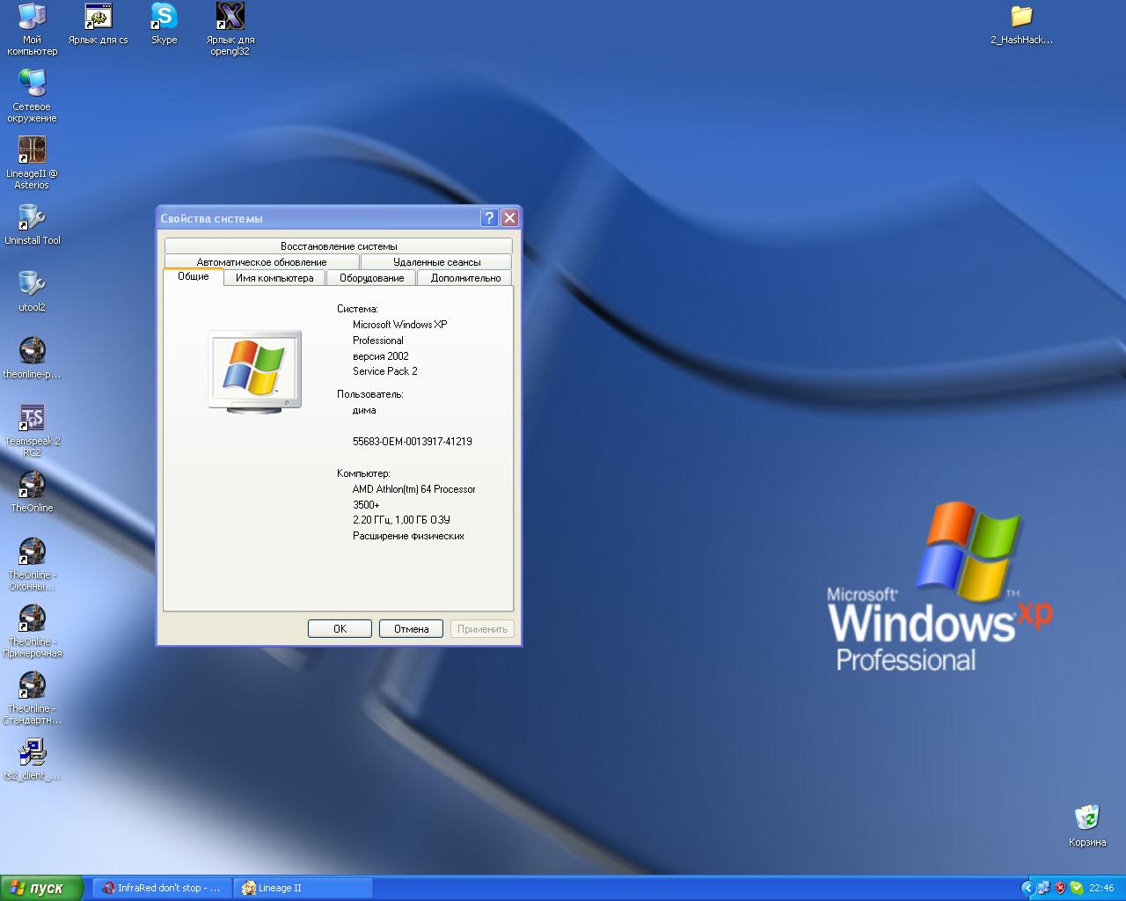Select the ts2_client installer icon

point(32,759)
